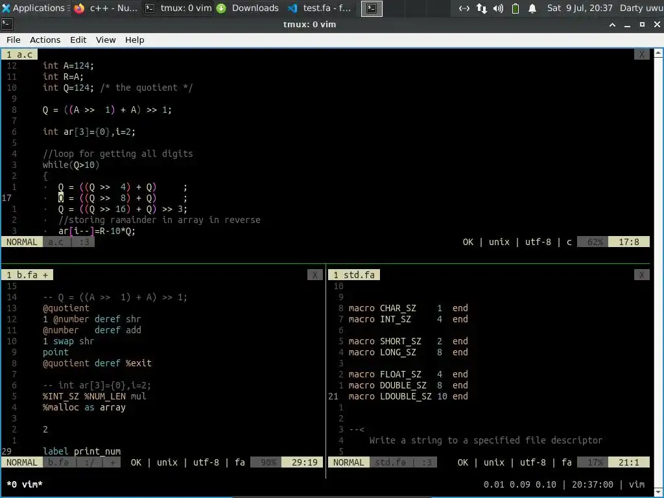Click the '*0 vim*' tmux window label
The image size is (664, 498).
[x=25, y=484]
